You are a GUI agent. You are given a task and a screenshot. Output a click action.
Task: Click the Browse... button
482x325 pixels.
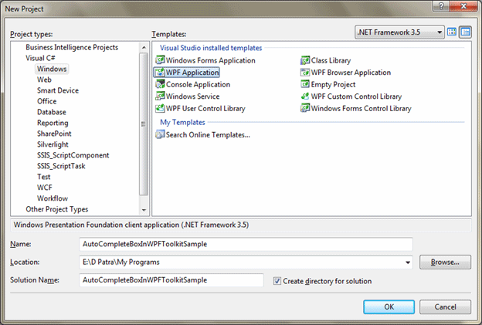pos(445,262)
